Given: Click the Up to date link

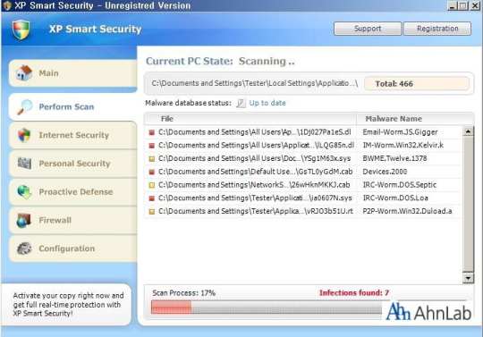Looking at the screenshot, I should click(267, 103).
